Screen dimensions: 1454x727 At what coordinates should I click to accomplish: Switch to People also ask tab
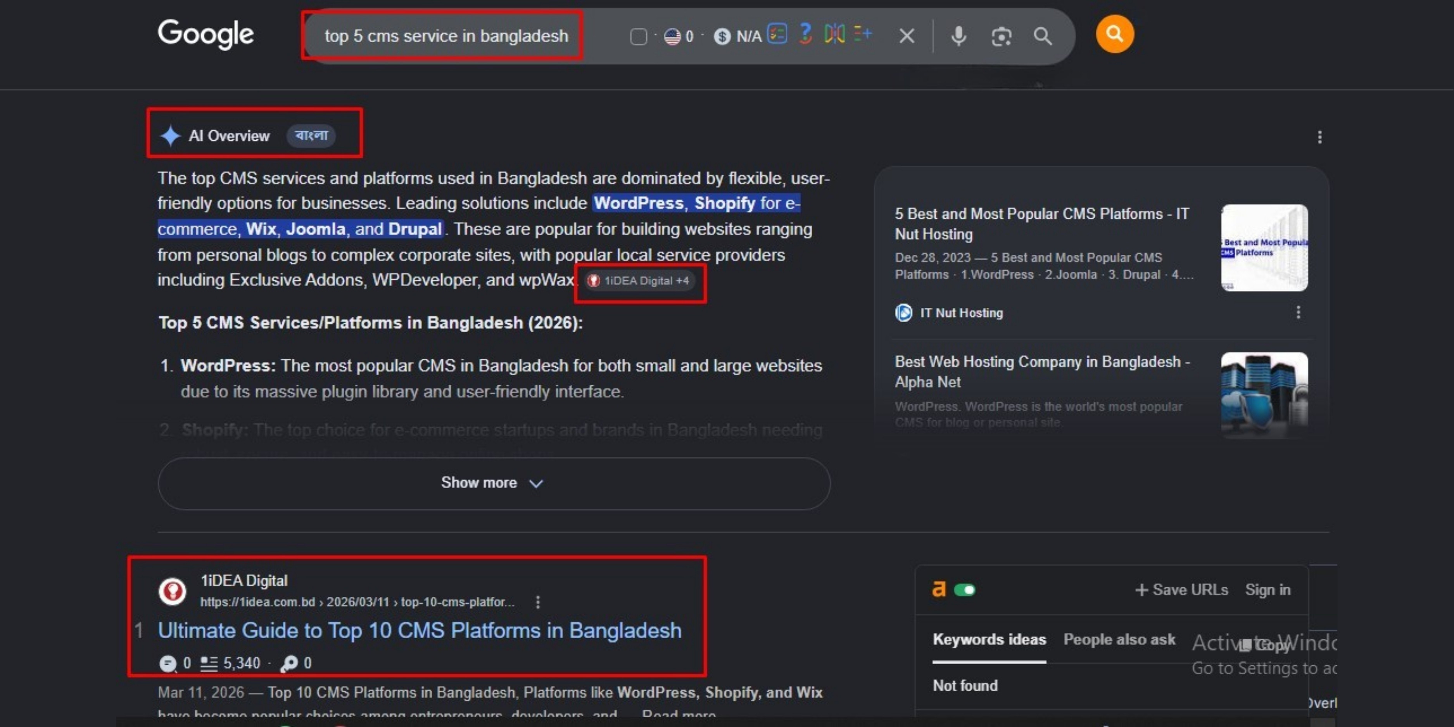click(x=1119, y=639)
